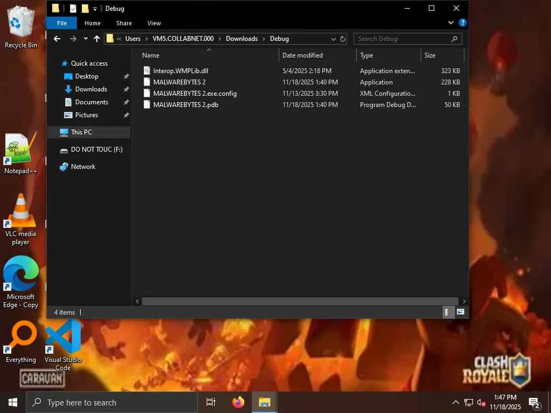Open the Windows Start menu
551x413 pixels.
coord(13,402)
